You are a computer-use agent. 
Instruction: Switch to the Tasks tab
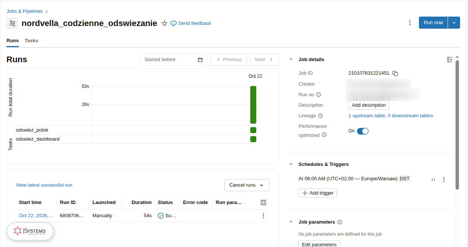(x=31, y=41)
